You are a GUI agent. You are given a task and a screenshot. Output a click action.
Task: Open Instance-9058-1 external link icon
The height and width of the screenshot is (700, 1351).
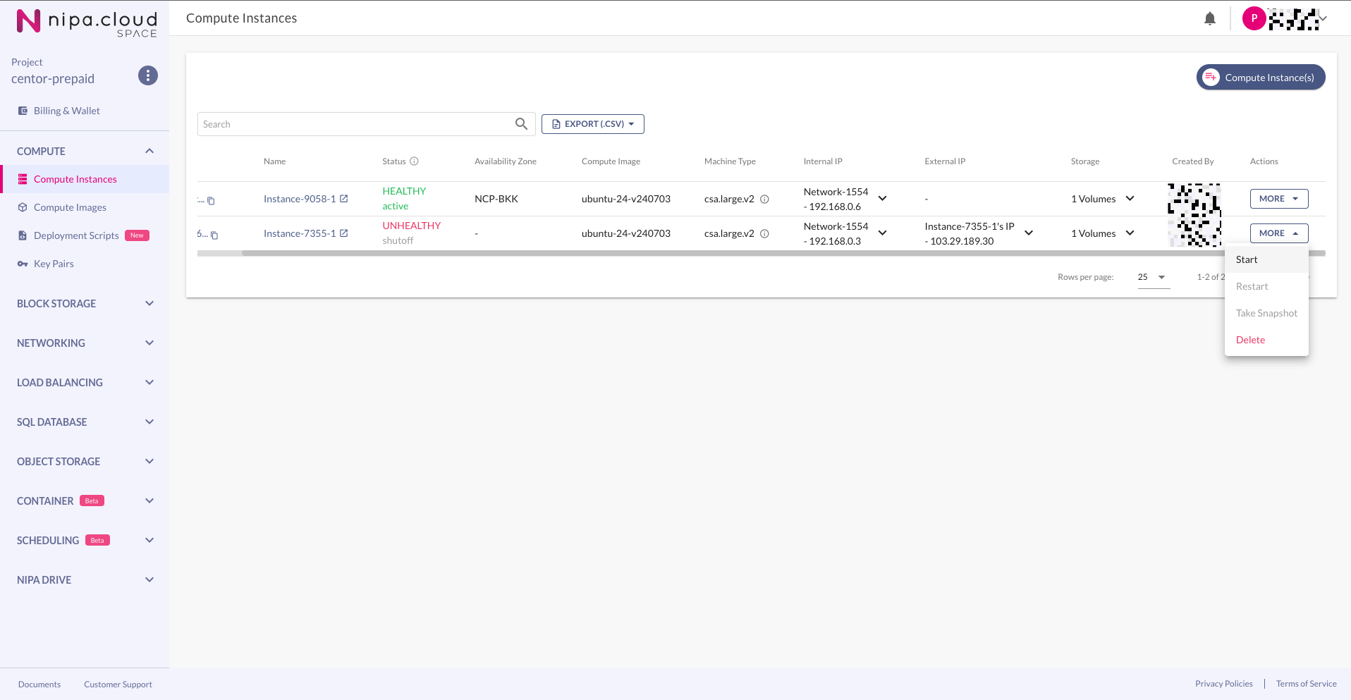tap(344, 199)
